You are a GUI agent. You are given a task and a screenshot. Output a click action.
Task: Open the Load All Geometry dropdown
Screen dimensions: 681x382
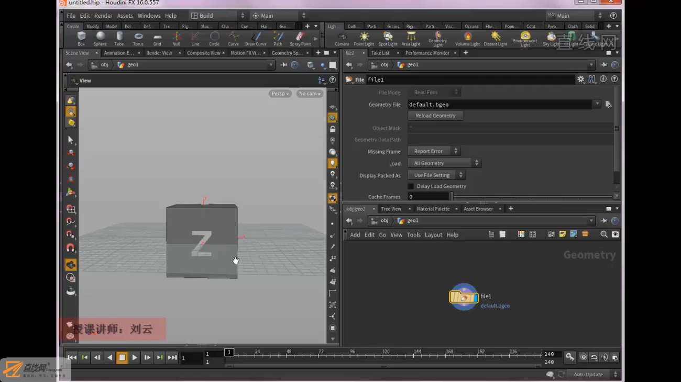[444, 163]
